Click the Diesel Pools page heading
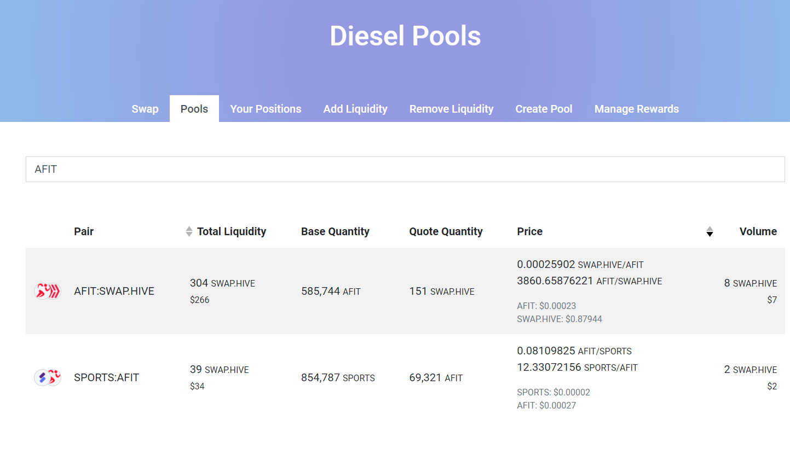Image resolution: width=790 pixels, height=449 pixels. point(405,36)
